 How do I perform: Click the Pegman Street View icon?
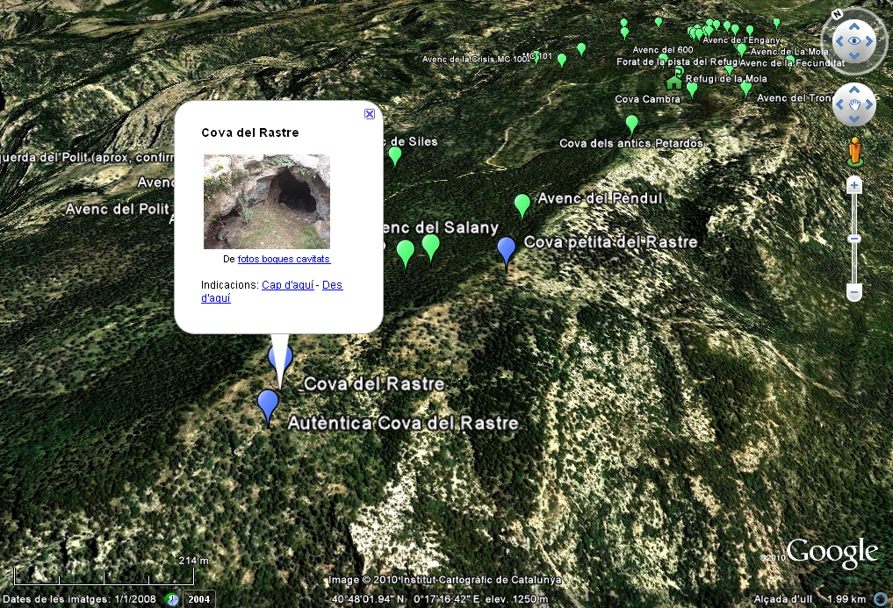pos(855,152)
